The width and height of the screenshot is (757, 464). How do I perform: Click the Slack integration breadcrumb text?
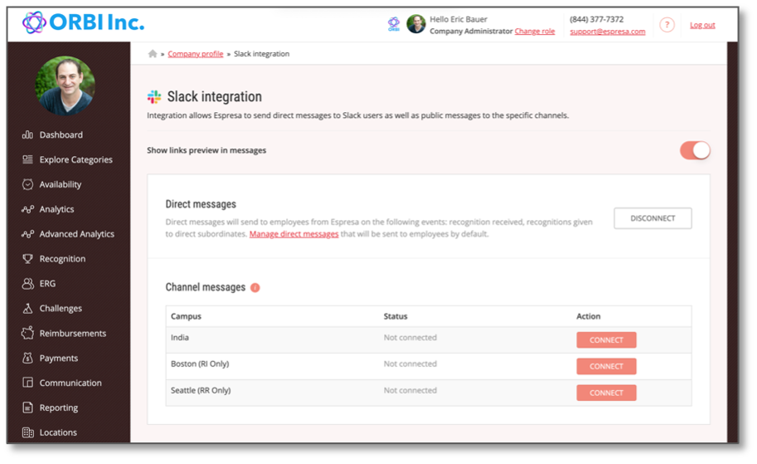262,54
